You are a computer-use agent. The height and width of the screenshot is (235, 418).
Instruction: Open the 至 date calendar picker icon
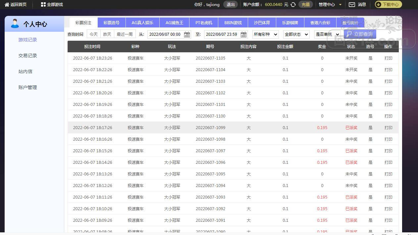click(243, 34)
